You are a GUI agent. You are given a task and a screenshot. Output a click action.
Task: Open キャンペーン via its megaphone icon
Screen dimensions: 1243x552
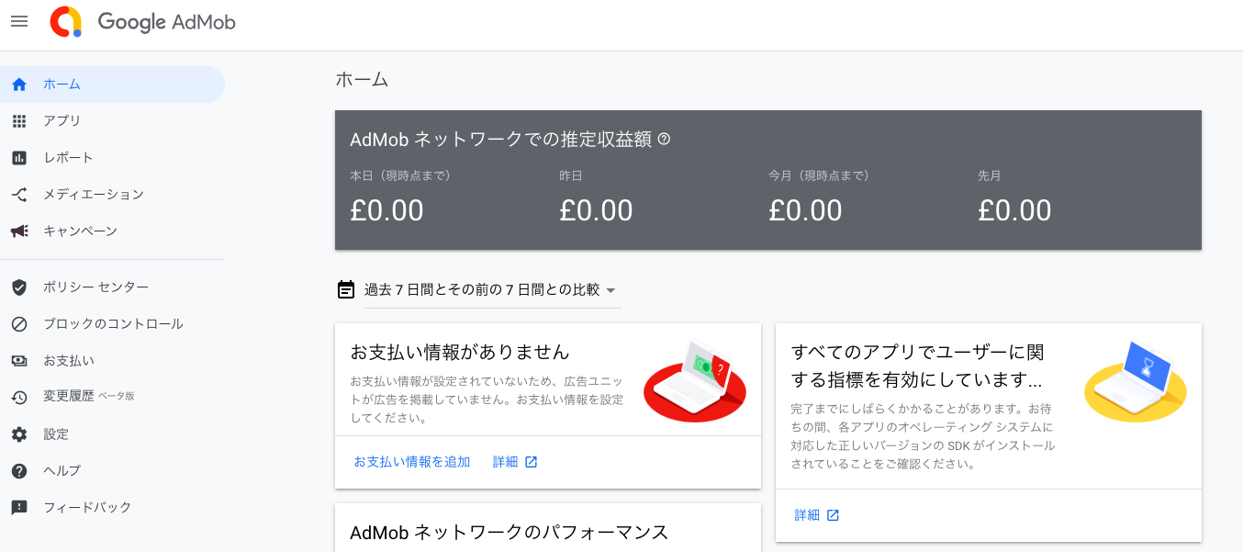coord(19,231)
